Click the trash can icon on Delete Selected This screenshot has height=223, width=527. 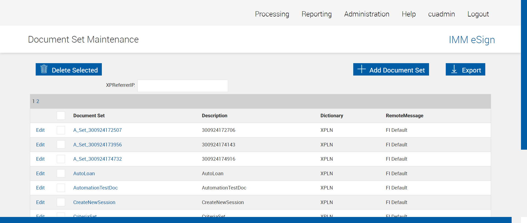click(x=44, y=69)
